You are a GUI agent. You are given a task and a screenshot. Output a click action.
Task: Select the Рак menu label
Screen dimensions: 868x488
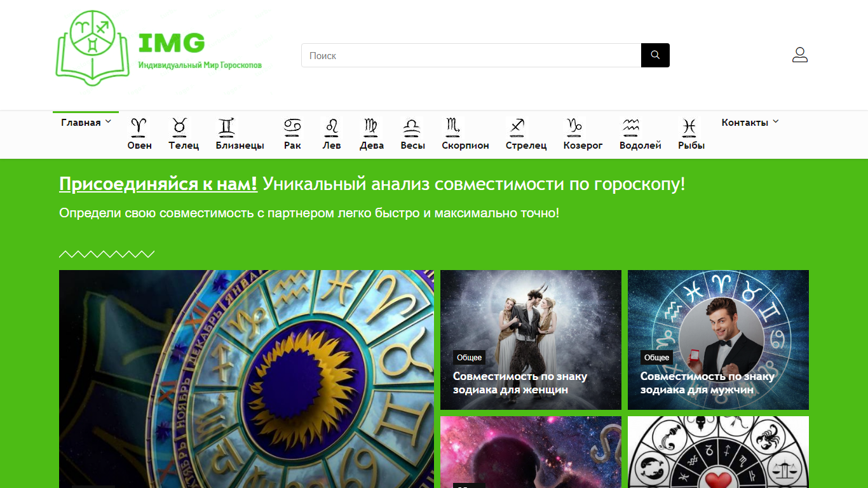point(292,146)
